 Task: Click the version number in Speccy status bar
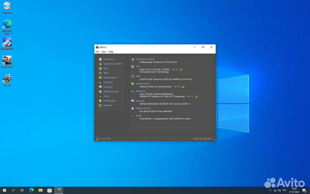click(x=105, y=138)
